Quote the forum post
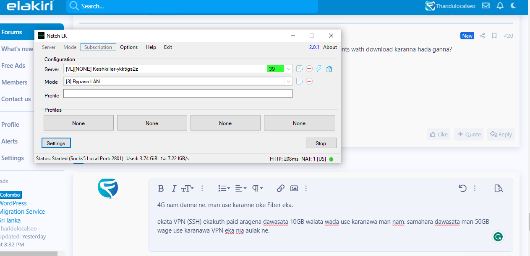This screenshot has width=530, height=256. tap(469, 134)
